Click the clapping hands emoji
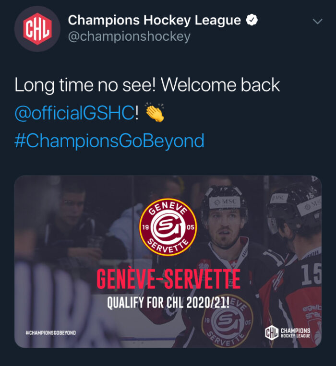 [155, 113]
